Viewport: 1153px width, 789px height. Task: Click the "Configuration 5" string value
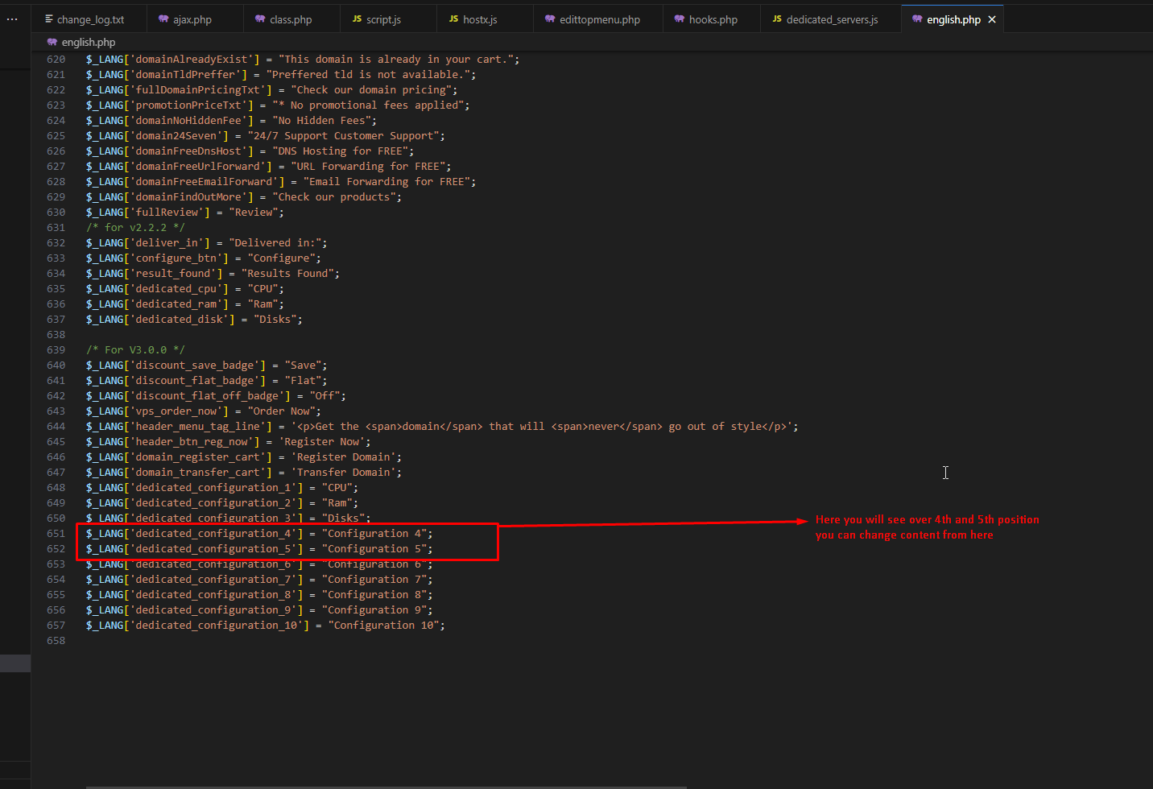coord(374,548)
